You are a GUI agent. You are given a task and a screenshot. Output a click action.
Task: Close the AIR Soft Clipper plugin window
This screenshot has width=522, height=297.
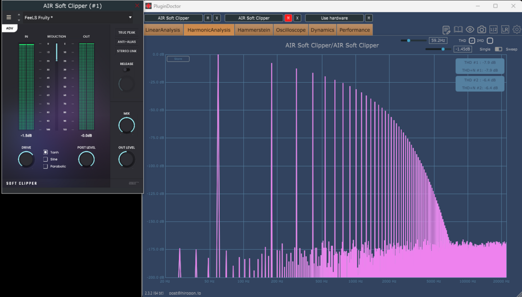click(x=137, y=6)
